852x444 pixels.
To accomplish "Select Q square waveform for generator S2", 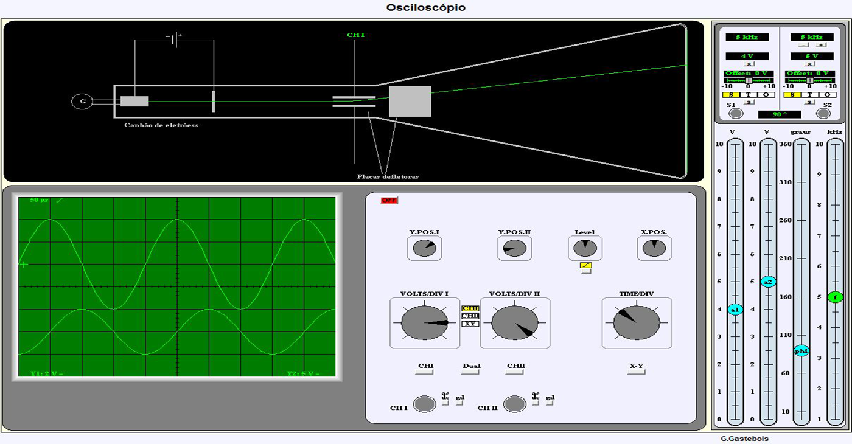I will 827,95.
